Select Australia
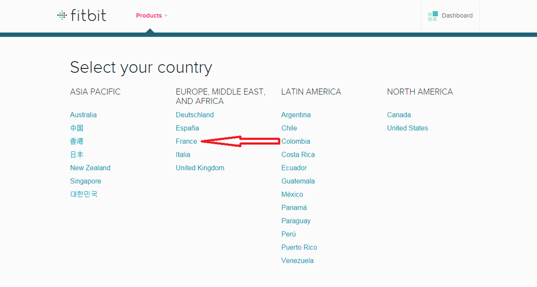537x287 pixels. (83, 115)
